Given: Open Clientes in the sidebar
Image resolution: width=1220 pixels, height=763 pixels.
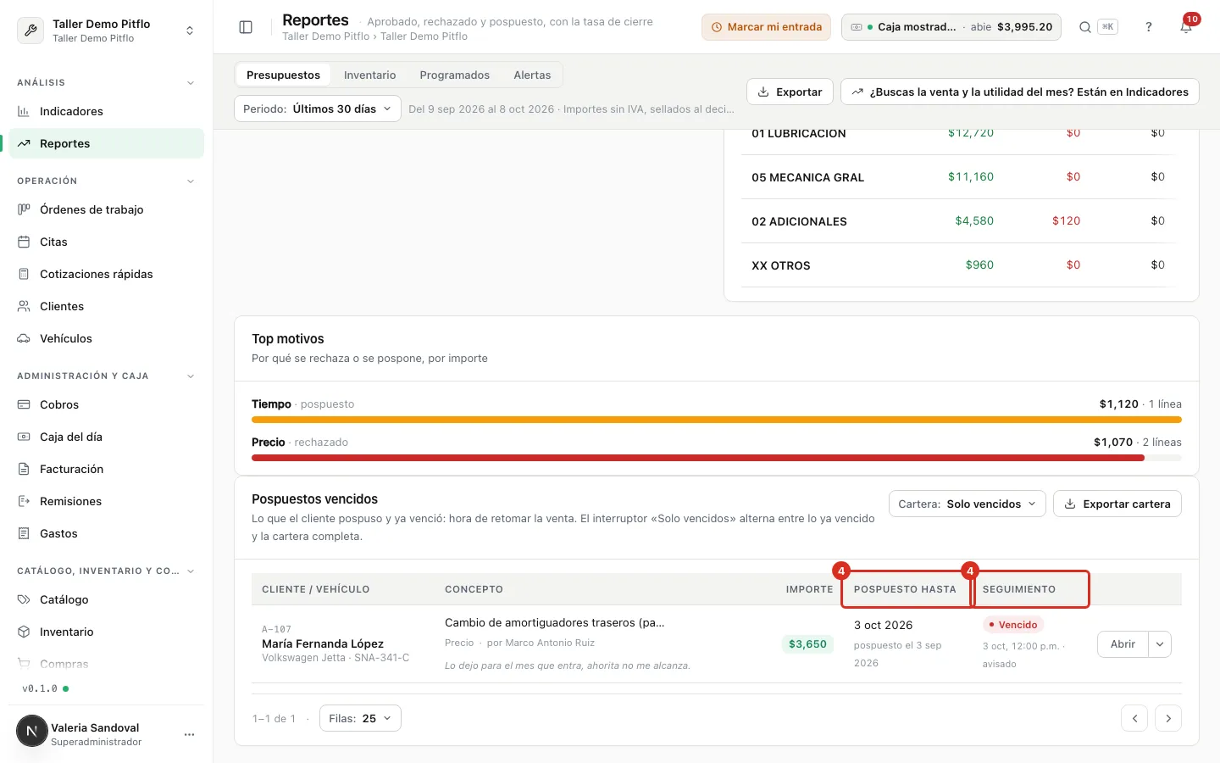Looking at the screenshot, I should tap(107, 306).
